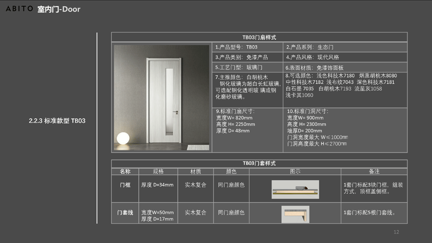Select the 备注 column header

(x=374, y=171)
